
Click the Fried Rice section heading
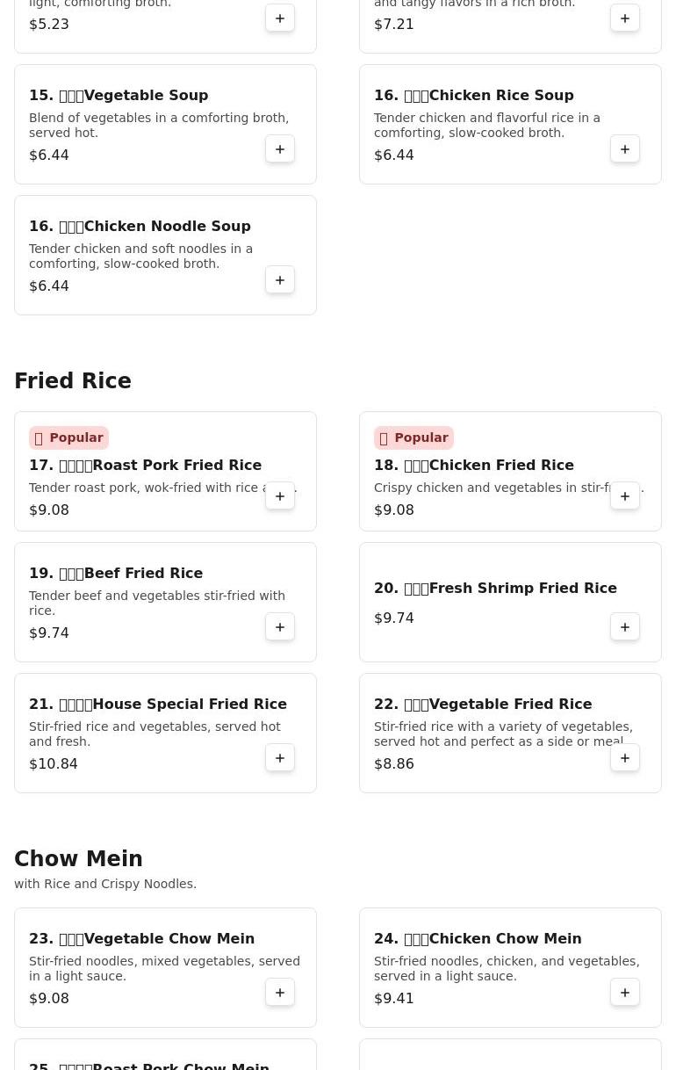[x=73, y=381]
